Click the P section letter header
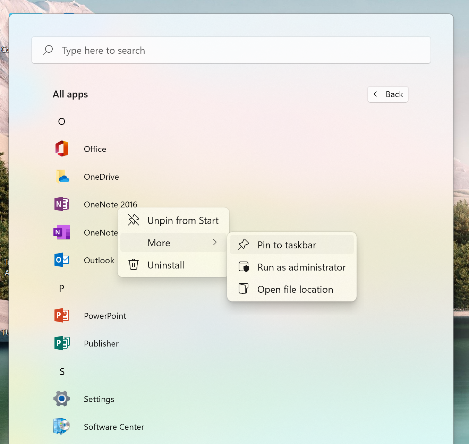469x444 pixels. pos(62,288)
